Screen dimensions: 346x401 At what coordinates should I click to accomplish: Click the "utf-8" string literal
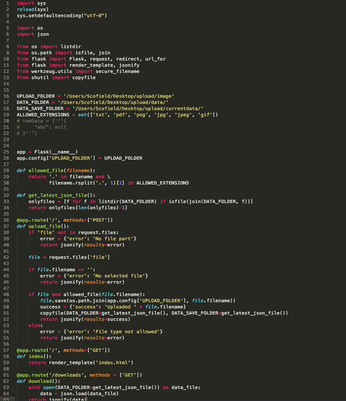[94, 16]
